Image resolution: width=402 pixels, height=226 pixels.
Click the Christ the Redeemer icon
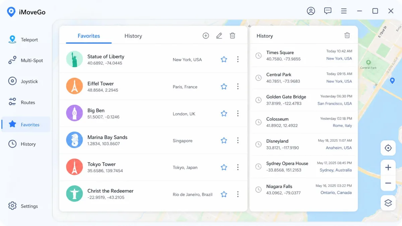tap(74, 194)
